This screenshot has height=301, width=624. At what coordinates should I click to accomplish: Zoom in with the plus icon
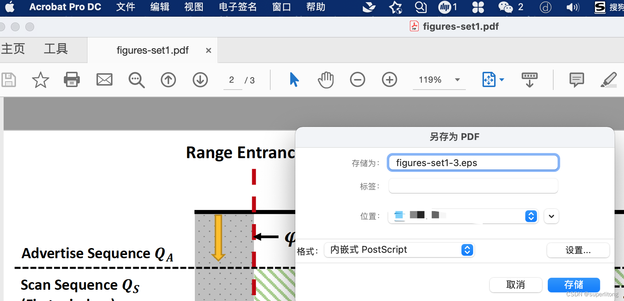coord(390,80)
